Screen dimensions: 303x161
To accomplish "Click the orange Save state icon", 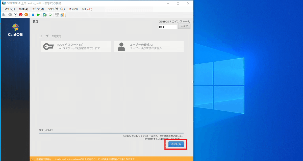I will 26,15.
